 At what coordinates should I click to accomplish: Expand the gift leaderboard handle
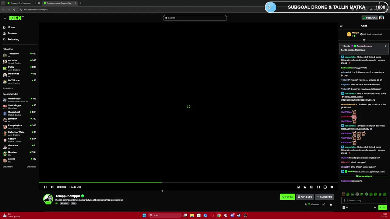point(364,40)
